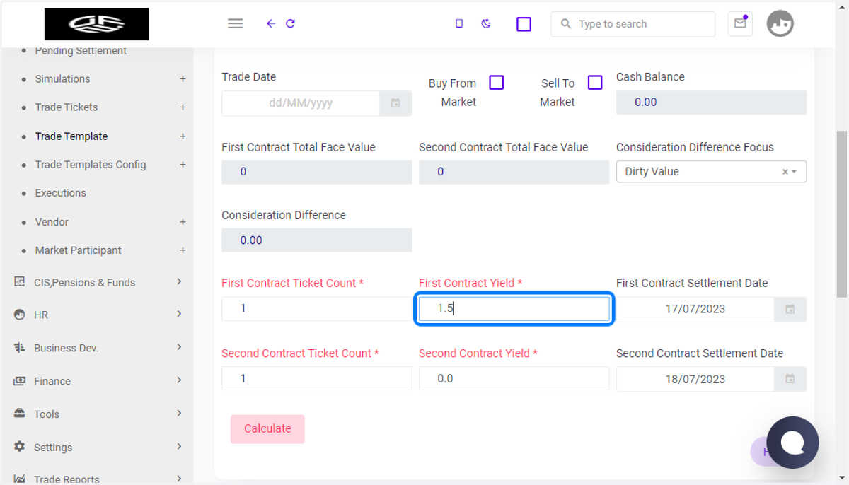
Task: Tick the Sell To Market checkbox
Action: (595, 83)
